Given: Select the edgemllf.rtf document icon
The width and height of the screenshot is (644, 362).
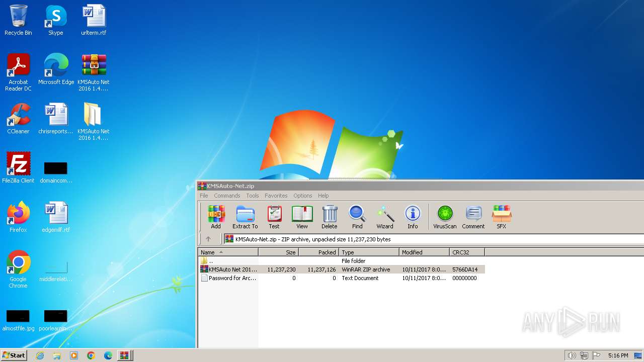Looking at the screenshot, I should point(56,217).
